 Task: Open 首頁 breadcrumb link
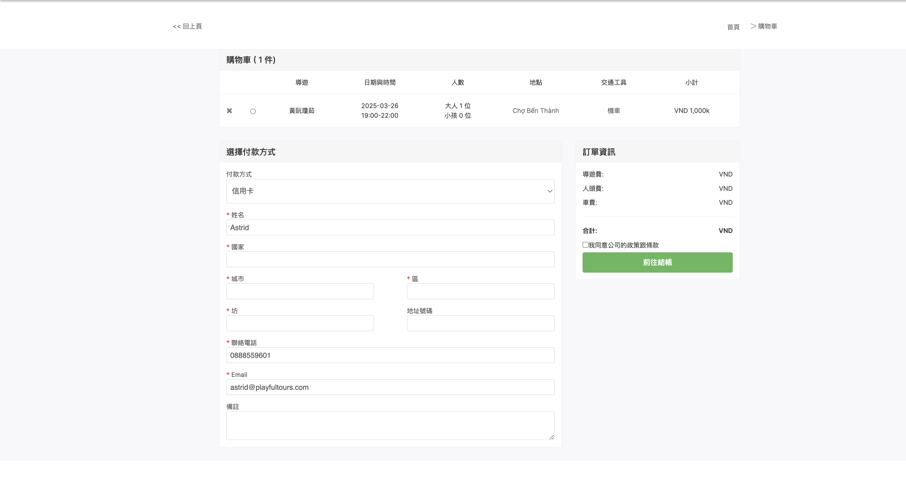click(x=733, y=27)
